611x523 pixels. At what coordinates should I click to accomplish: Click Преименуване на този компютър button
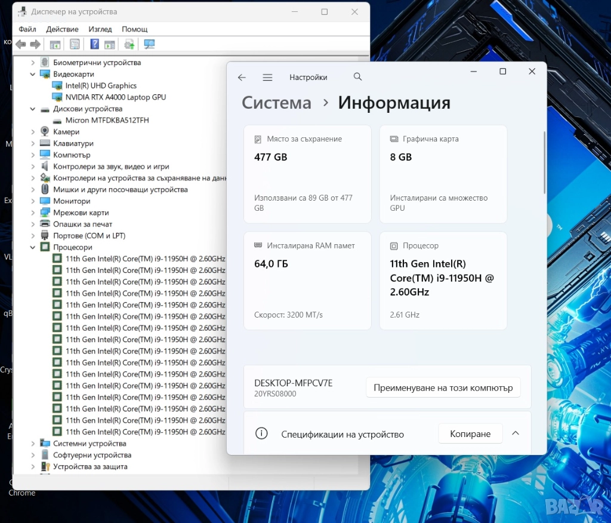coord(443,387)
